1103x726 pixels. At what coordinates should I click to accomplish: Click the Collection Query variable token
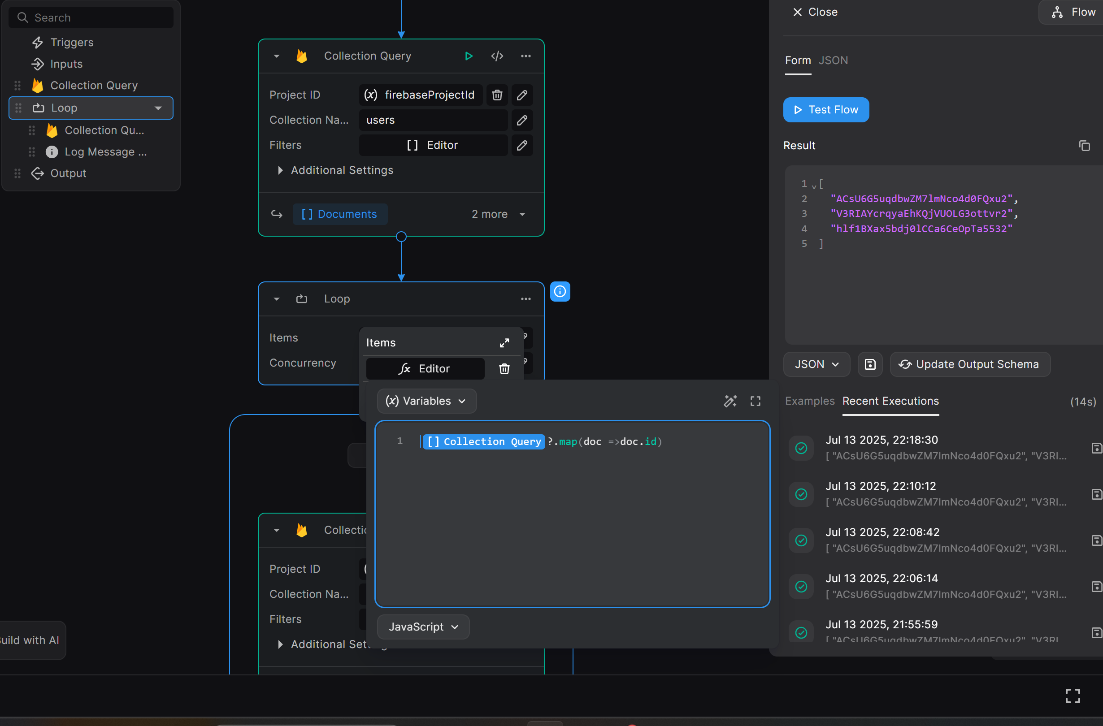point(483,441)
